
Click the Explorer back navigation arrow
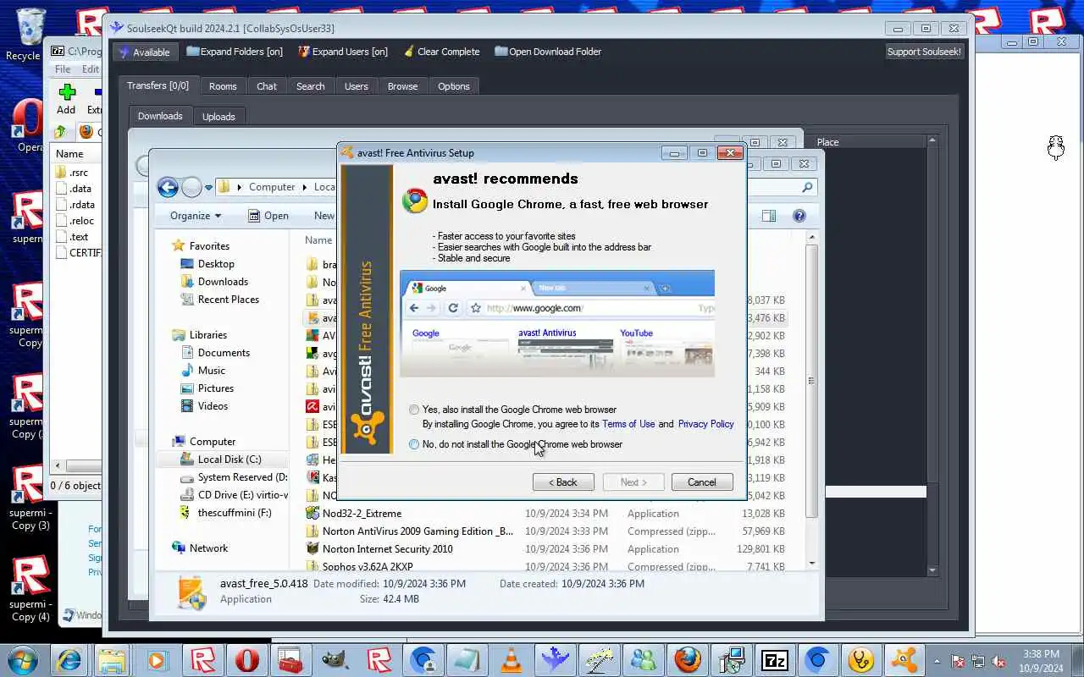pyautogui.click(x=168, y=187)
